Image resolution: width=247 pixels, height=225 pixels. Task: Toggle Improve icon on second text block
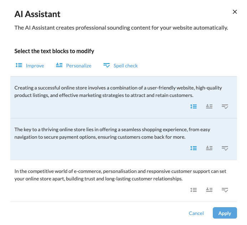coord(194,148)
